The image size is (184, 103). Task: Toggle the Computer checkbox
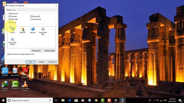point(9,16)
